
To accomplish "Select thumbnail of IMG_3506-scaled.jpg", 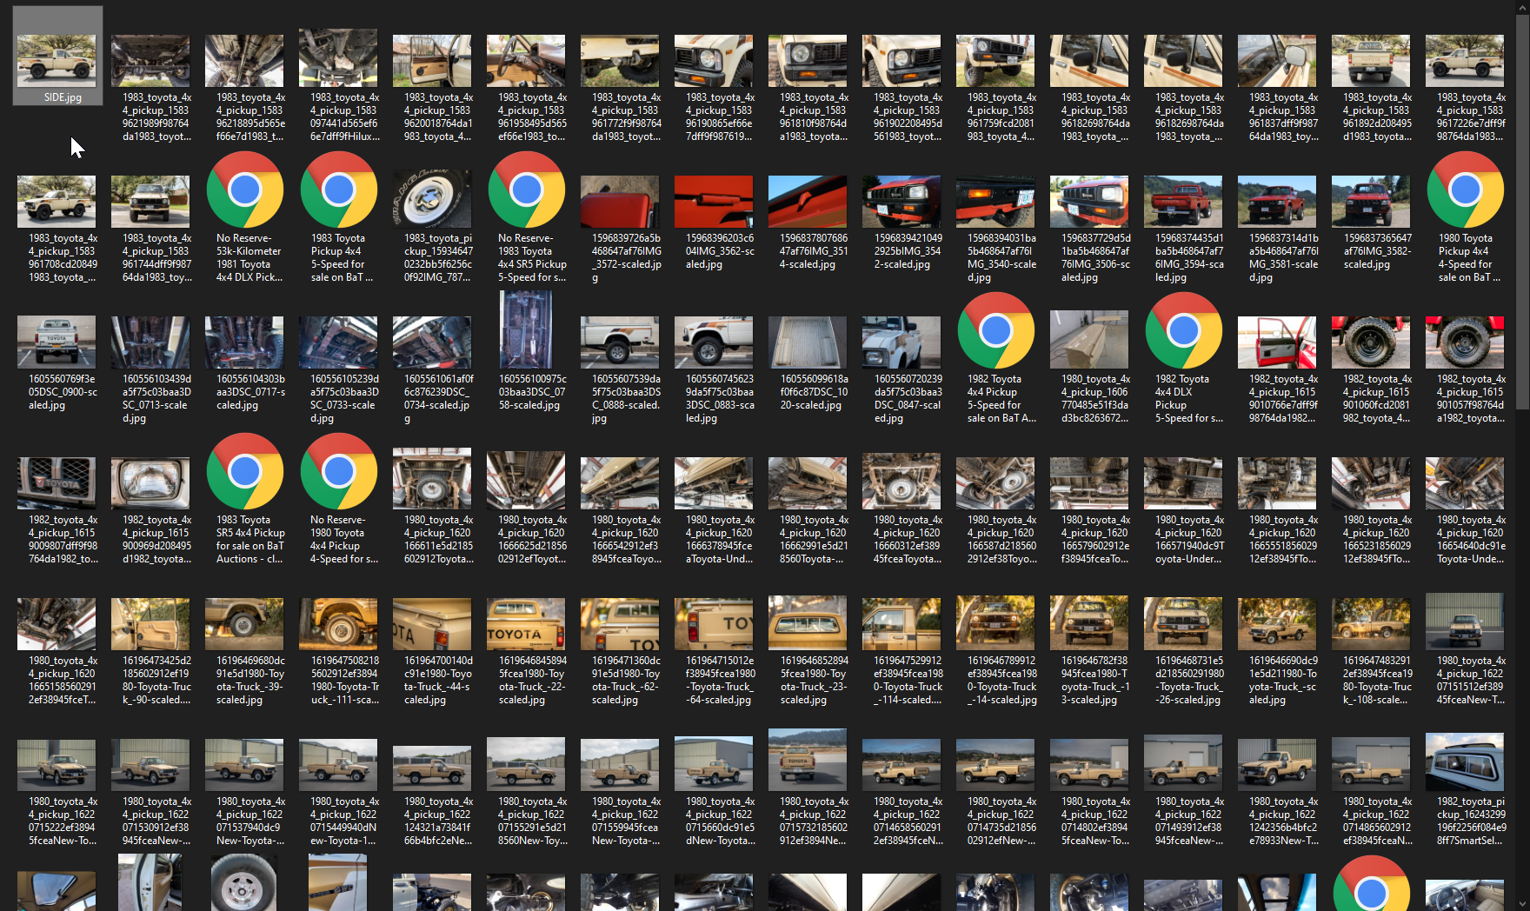I will tap(1089, 202).
